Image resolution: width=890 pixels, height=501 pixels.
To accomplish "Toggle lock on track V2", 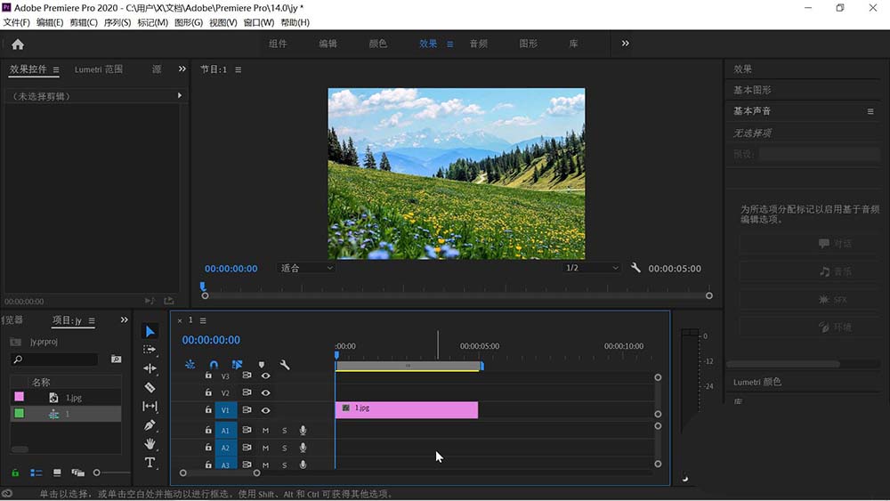I will [208, 392].
